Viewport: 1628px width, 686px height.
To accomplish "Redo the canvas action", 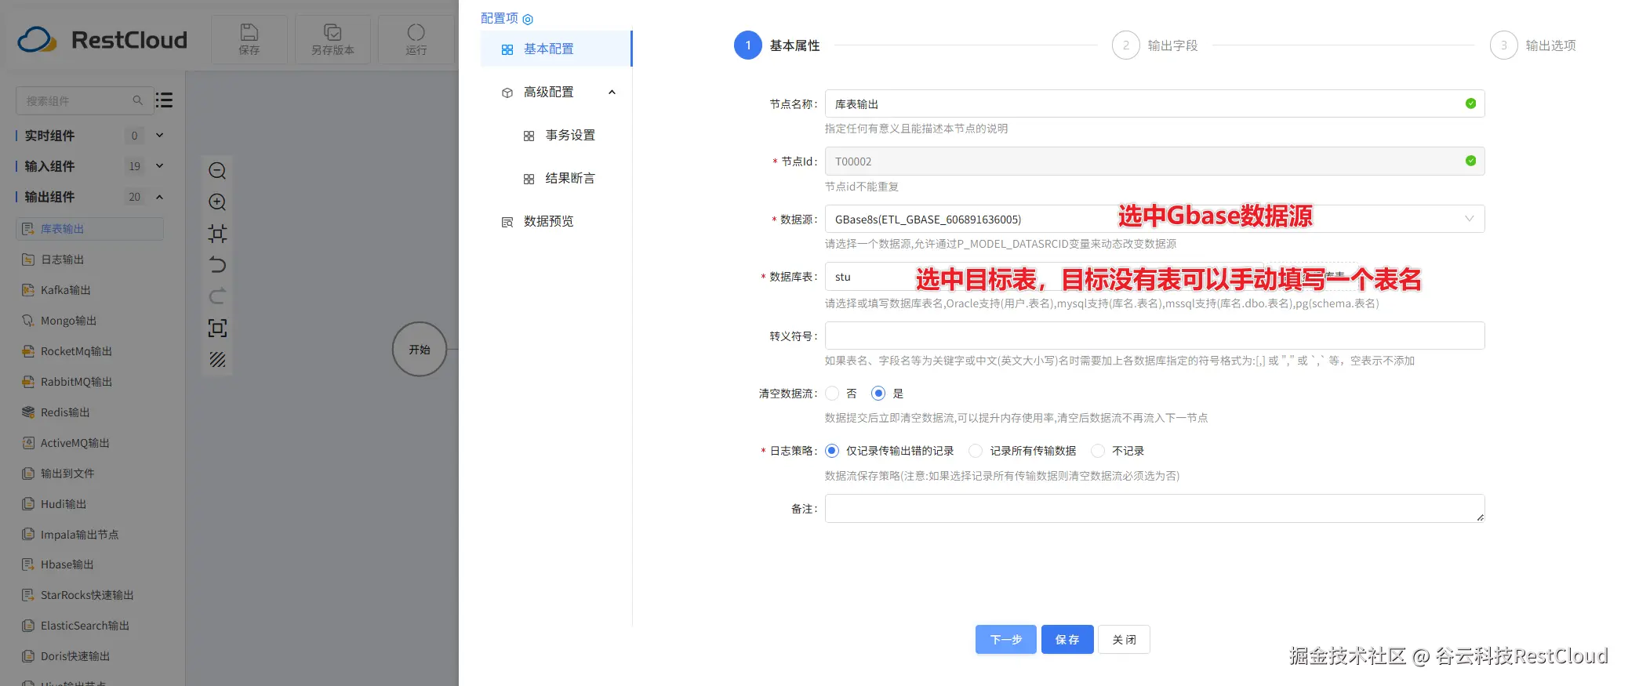I will (217, 296).
